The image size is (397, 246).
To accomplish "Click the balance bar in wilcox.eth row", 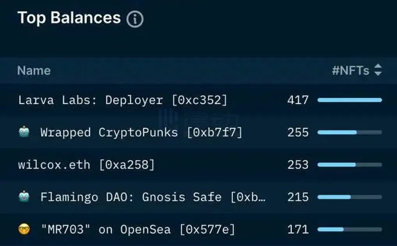I will [x=349, y=165].
